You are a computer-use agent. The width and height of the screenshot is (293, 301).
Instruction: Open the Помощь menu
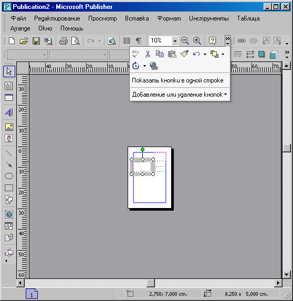click(x=71, y=28)
